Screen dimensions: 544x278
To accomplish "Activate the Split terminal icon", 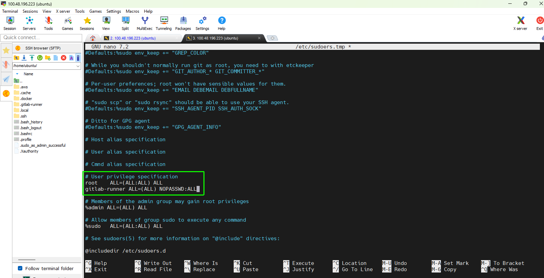I will pyautogui.click(x=125, y=23).
